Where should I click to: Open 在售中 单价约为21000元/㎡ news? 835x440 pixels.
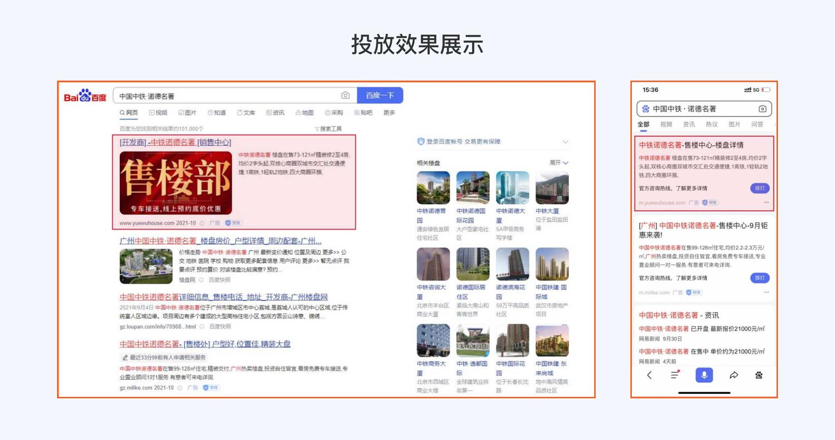click(x=701, y=352)
